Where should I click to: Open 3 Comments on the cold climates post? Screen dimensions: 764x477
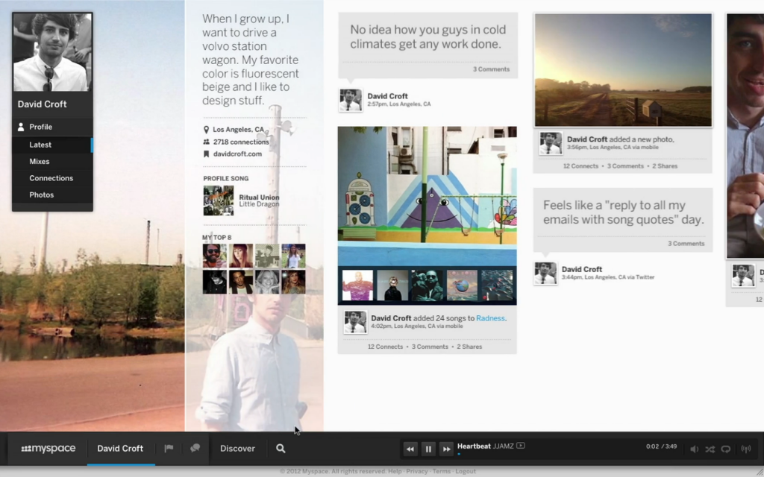click(x=491, y=69)
